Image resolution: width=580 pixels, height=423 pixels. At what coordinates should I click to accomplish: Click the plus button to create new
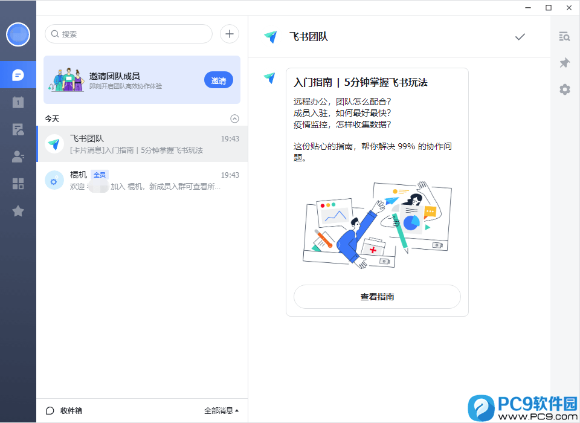pos(230,34)
